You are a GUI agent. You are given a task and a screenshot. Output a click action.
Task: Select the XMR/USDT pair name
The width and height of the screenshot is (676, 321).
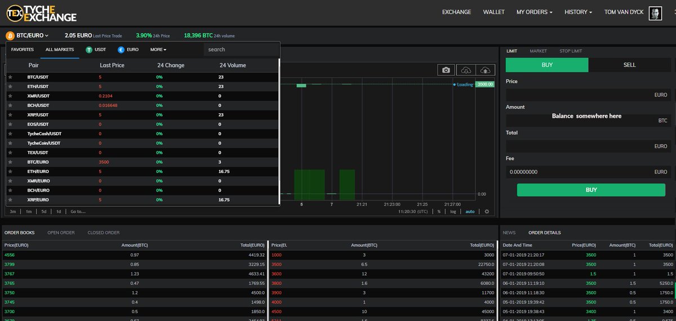38,96
